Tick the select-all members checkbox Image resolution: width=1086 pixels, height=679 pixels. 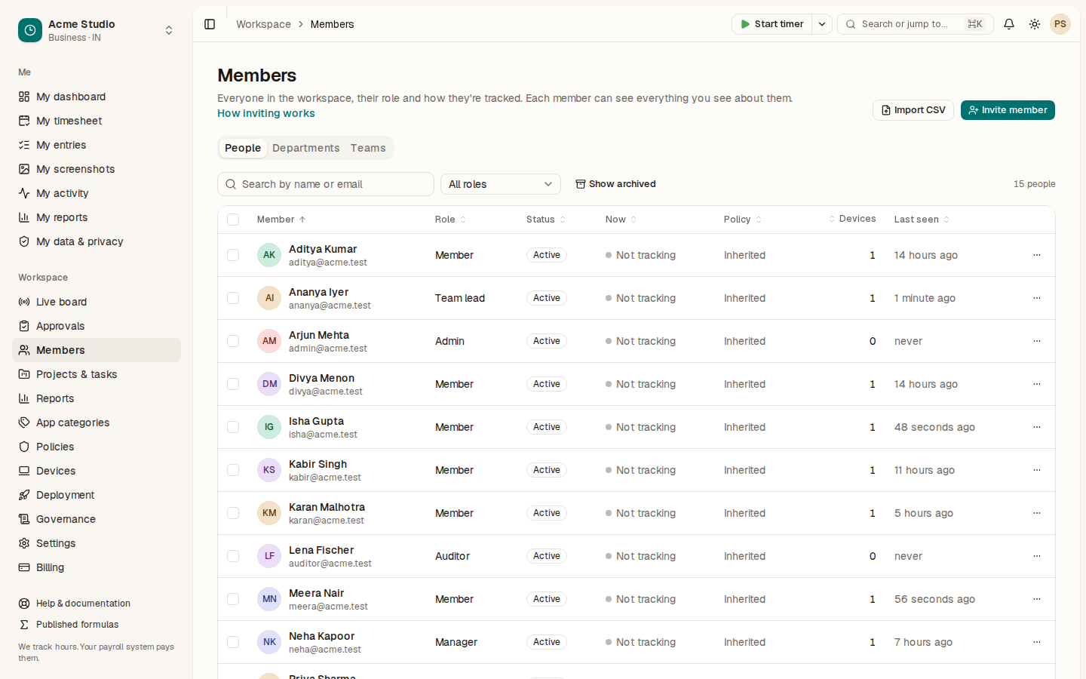coord(233,220)
